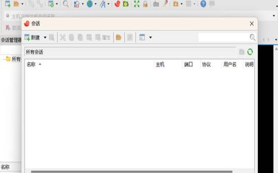The height and width of the screenshot is (173, 278).
Task: Click the orange folder icon in 会话 dialog toolbar
Action: click(118, 37)
